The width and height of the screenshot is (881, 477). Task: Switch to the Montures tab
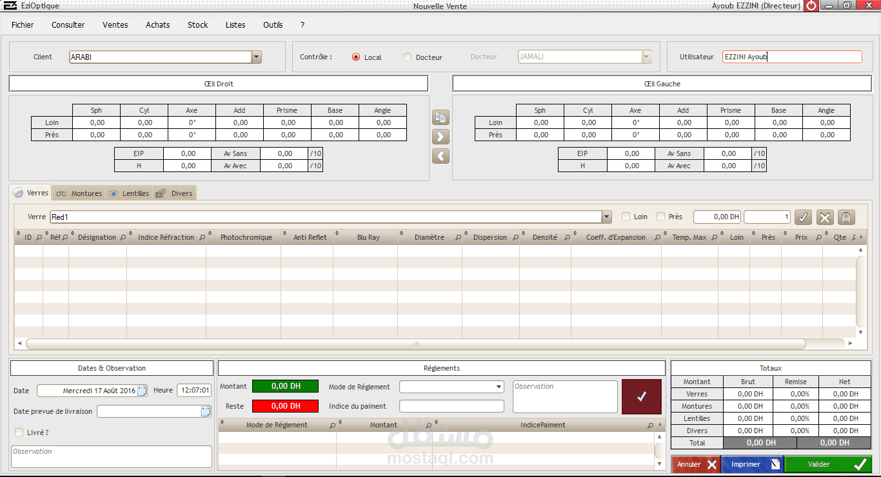pyautogui.click(x=79, y=193)
